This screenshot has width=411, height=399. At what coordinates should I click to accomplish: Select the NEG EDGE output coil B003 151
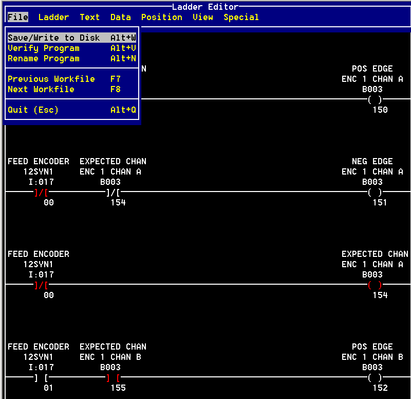coord(375,192)
